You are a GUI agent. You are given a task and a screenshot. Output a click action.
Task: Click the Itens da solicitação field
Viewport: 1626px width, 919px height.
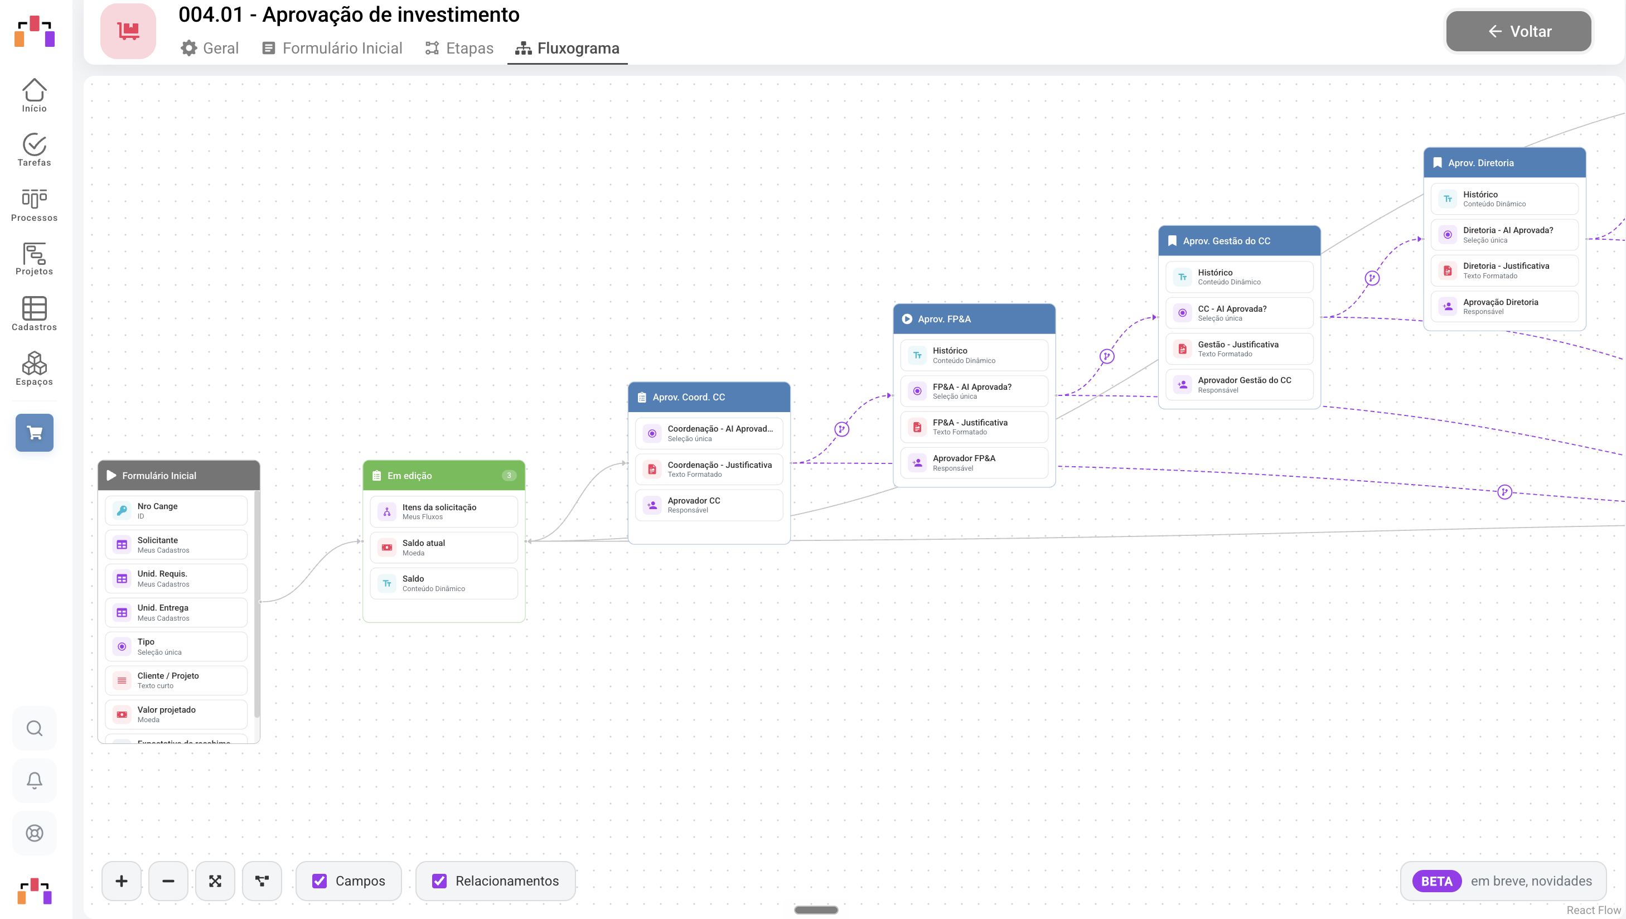point(444,512)
